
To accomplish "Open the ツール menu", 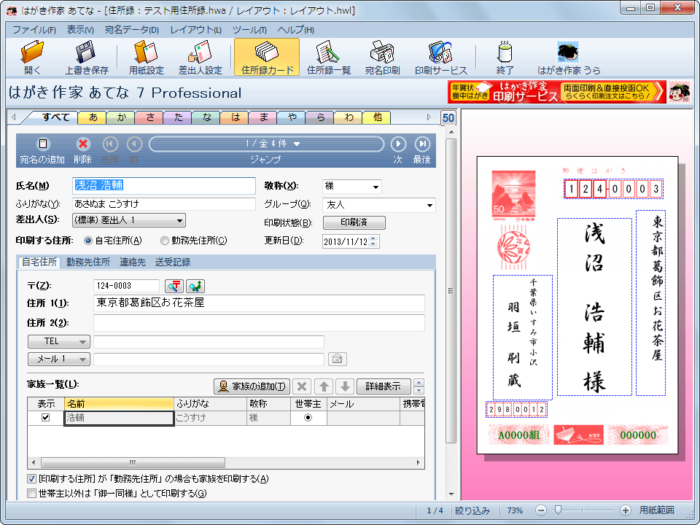I will [249, 30].
